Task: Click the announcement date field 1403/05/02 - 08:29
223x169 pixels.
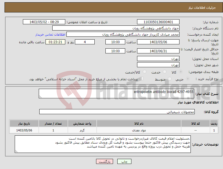Action: [44, 22]
